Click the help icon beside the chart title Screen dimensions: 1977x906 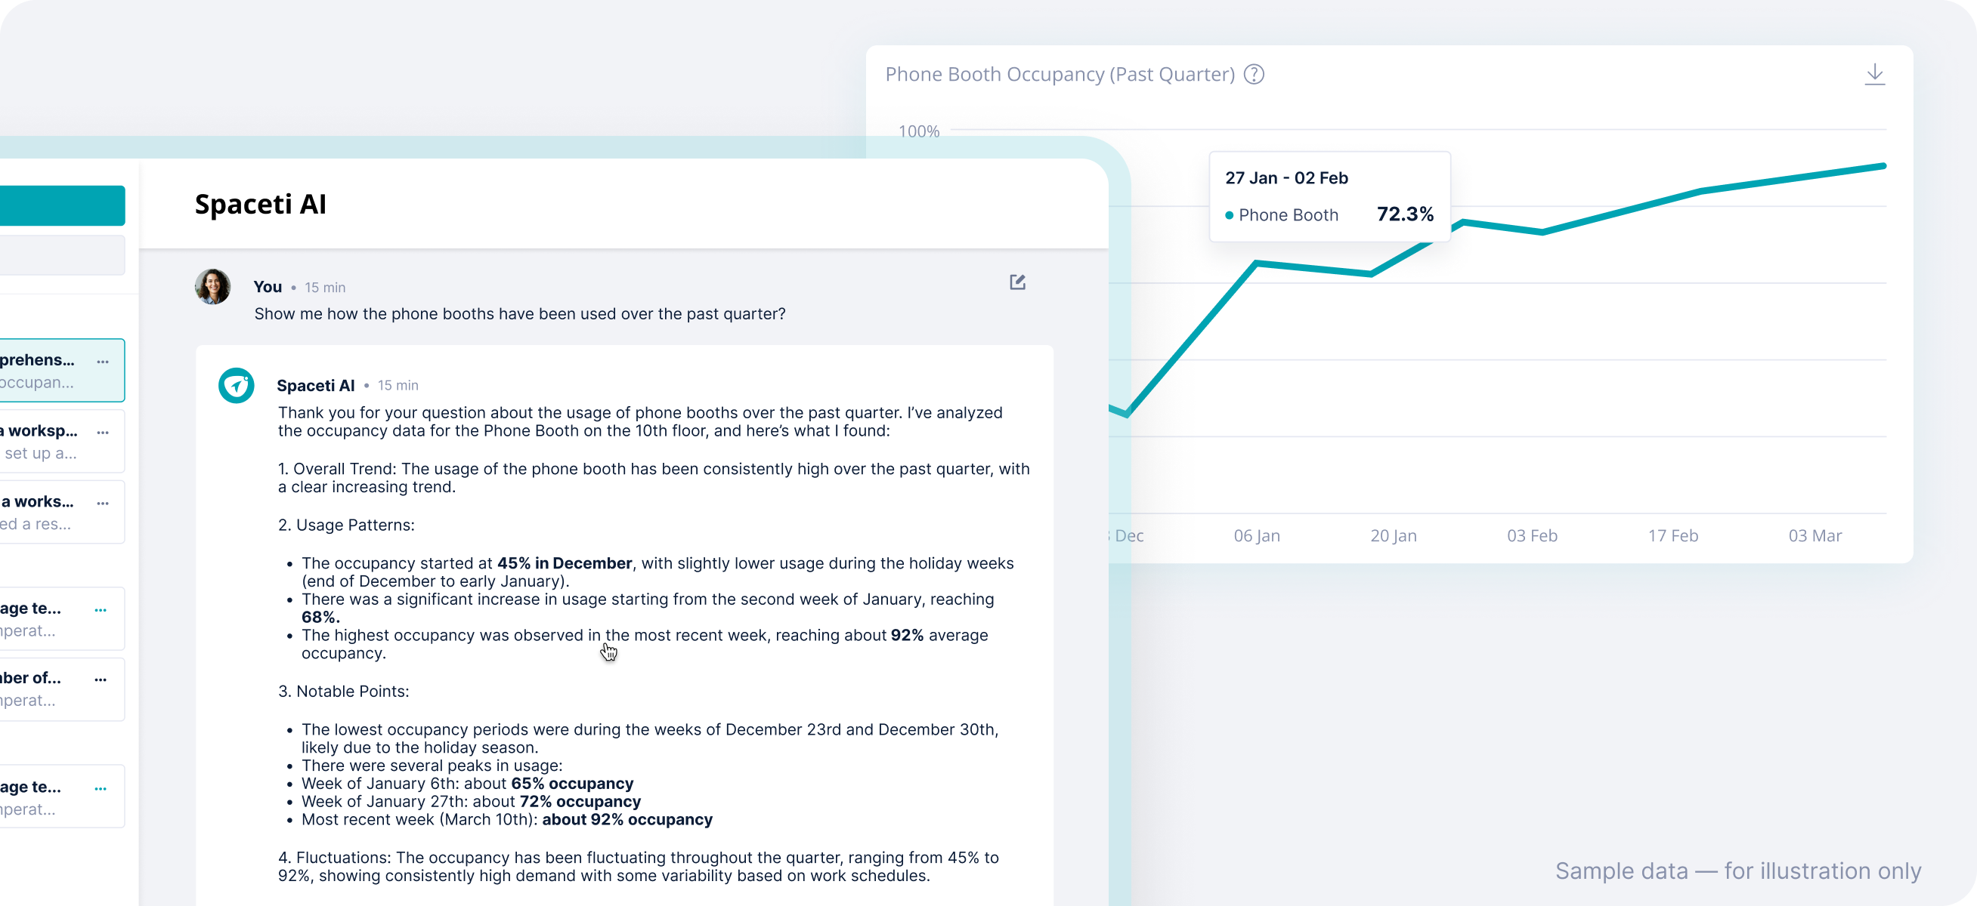point(1253,74)
